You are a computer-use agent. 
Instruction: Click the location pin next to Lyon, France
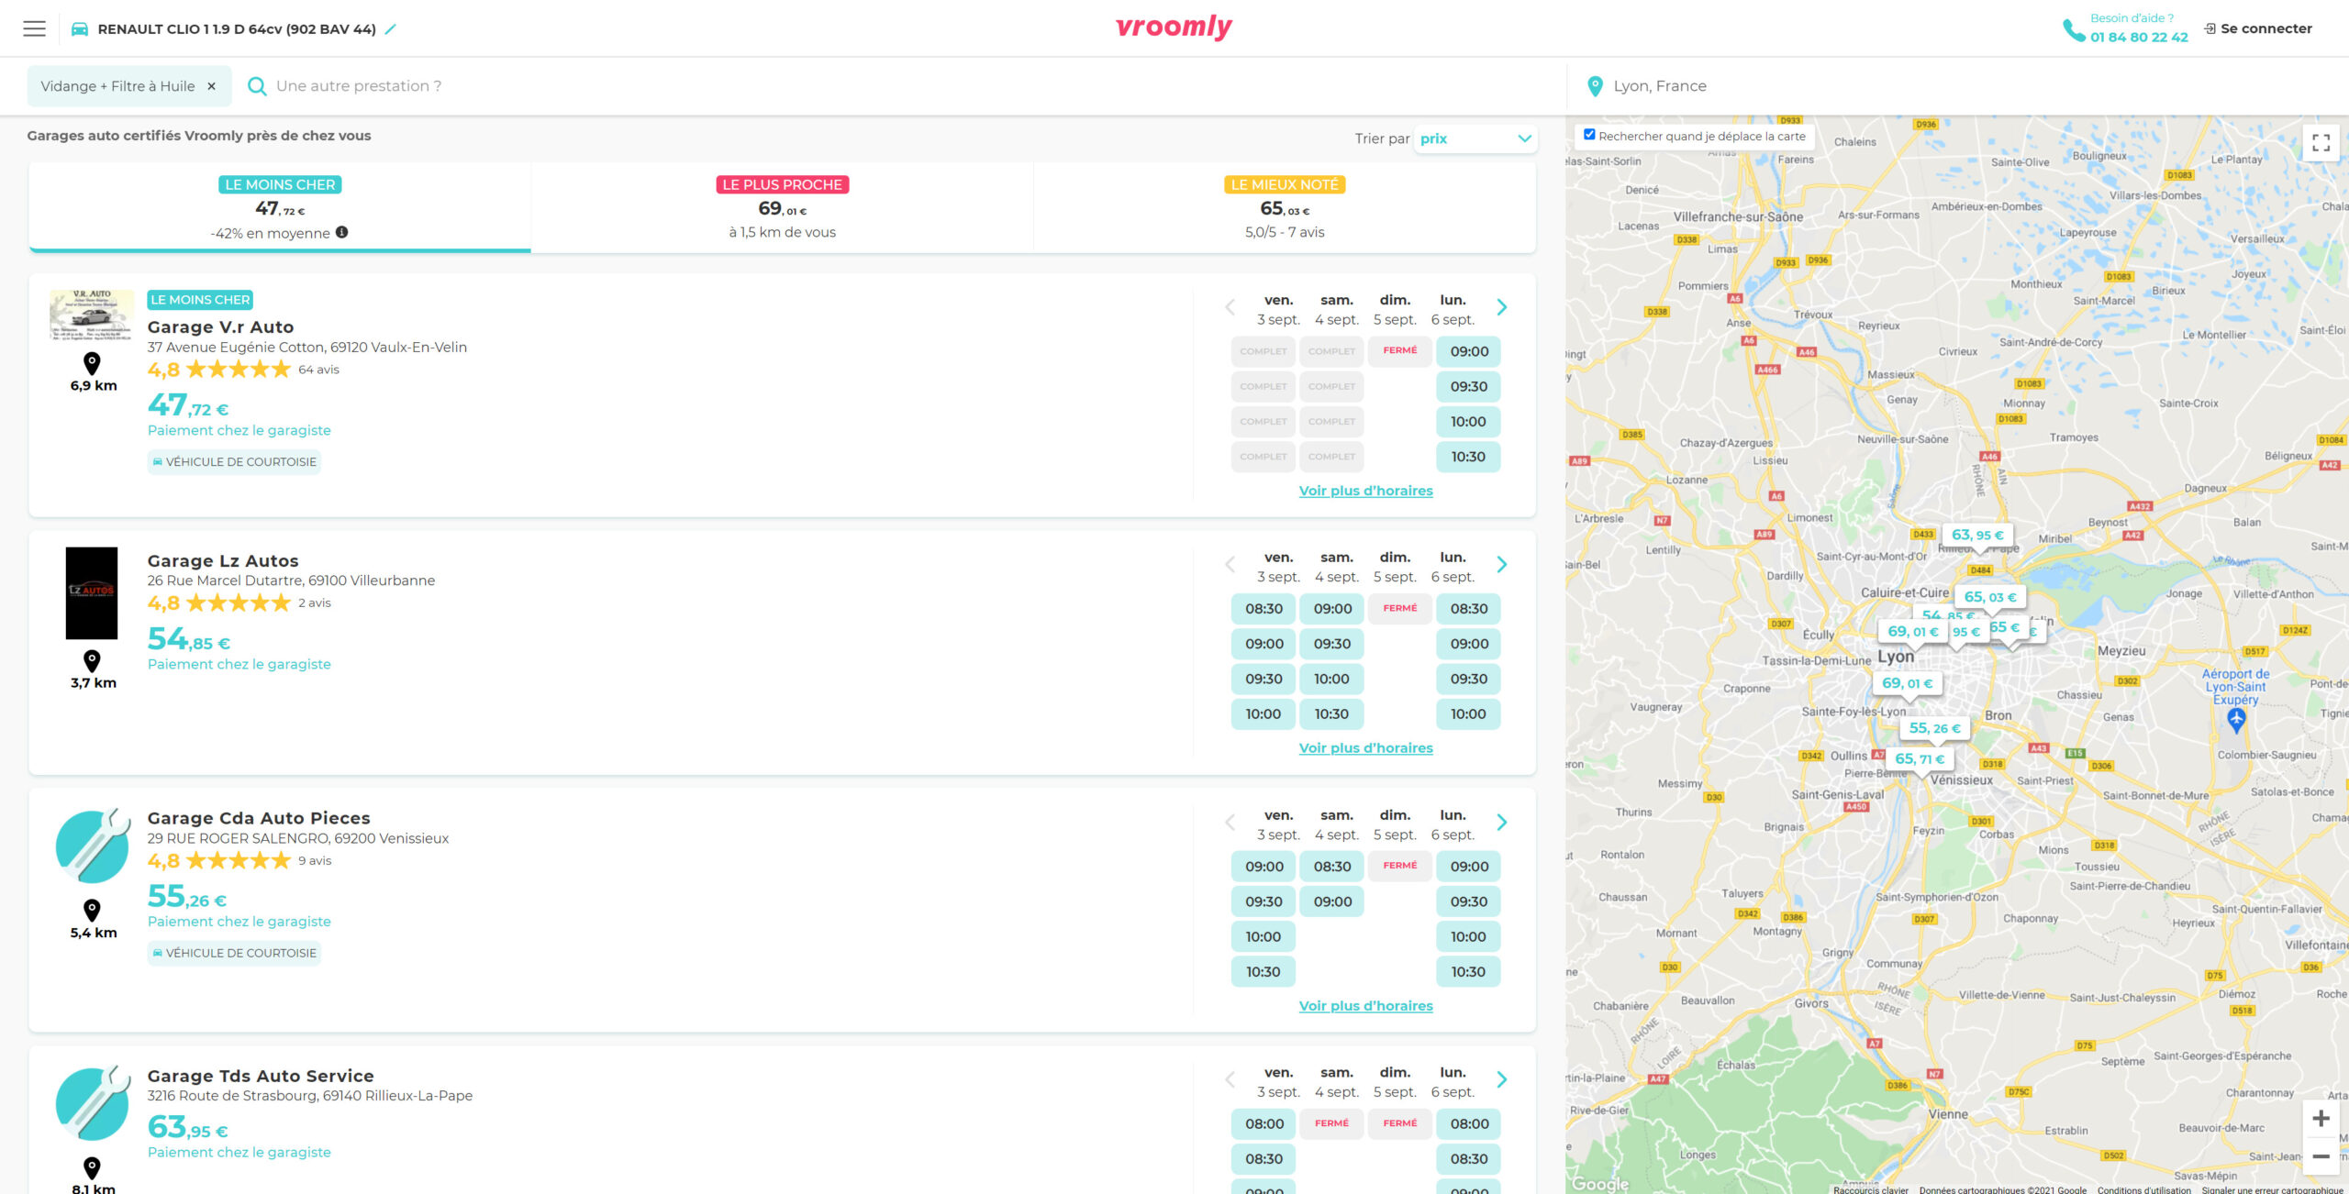click(1595, 86)
